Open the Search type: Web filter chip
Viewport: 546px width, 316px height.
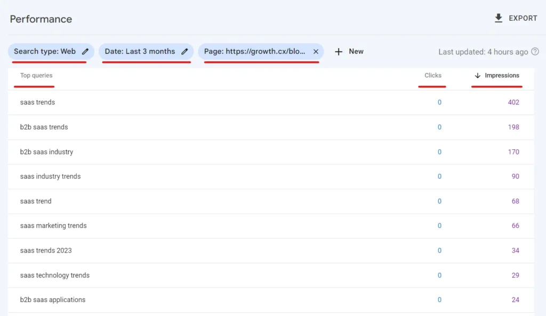click(51, 52)
